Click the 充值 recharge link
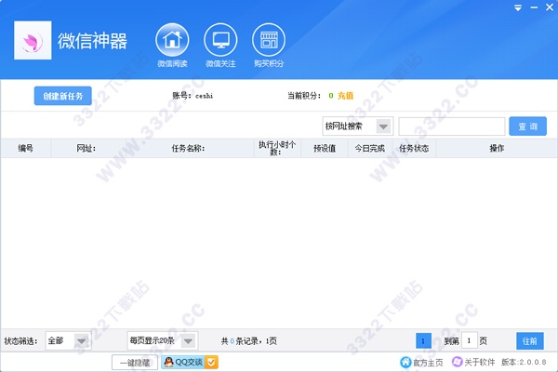Screen dimensions: 558x372 pyautogui.click(x=345, y=96)
